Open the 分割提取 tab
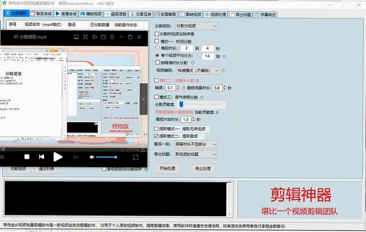This screenshot has width=366, height=232. [x=16, y=13]
